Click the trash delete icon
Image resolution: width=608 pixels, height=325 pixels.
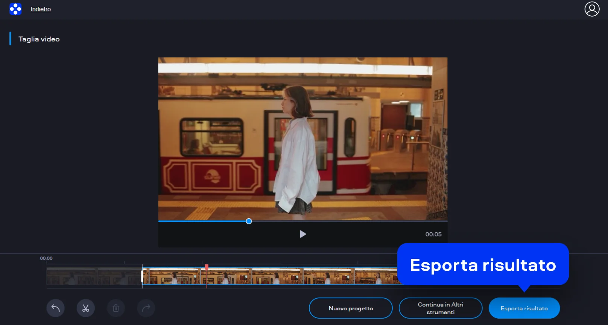[116, 308]
